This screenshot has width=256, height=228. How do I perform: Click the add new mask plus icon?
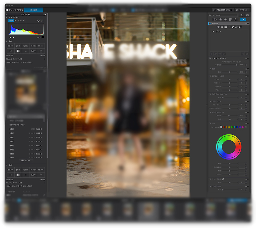(x=212, y=54)
